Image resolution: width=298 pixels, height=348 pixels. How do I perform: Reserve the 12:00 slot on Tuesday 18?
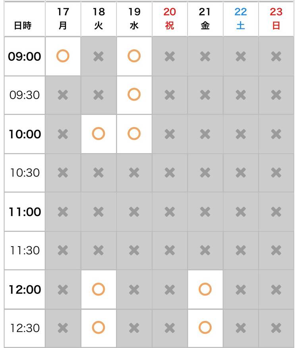pyautogui.click(x=98, y=289)
